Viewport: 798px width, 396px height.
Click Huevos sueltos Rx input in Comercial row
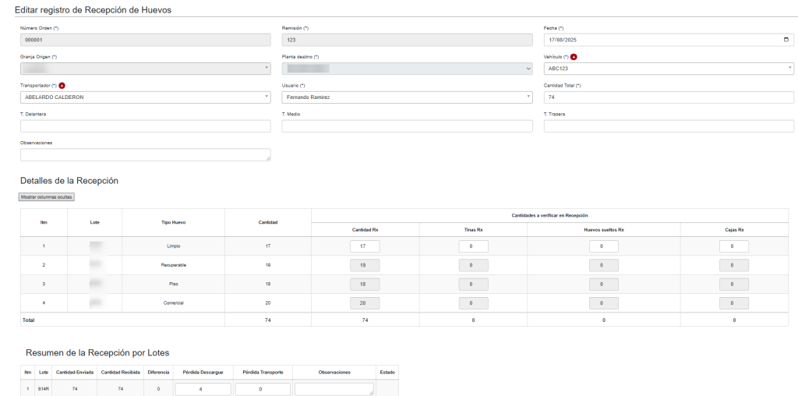click(604, 303)
